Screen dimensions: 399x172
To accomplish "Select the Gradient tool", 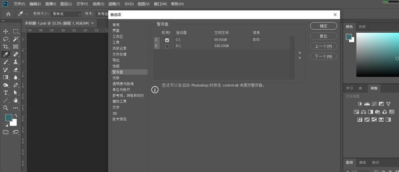I will (6, 77).
